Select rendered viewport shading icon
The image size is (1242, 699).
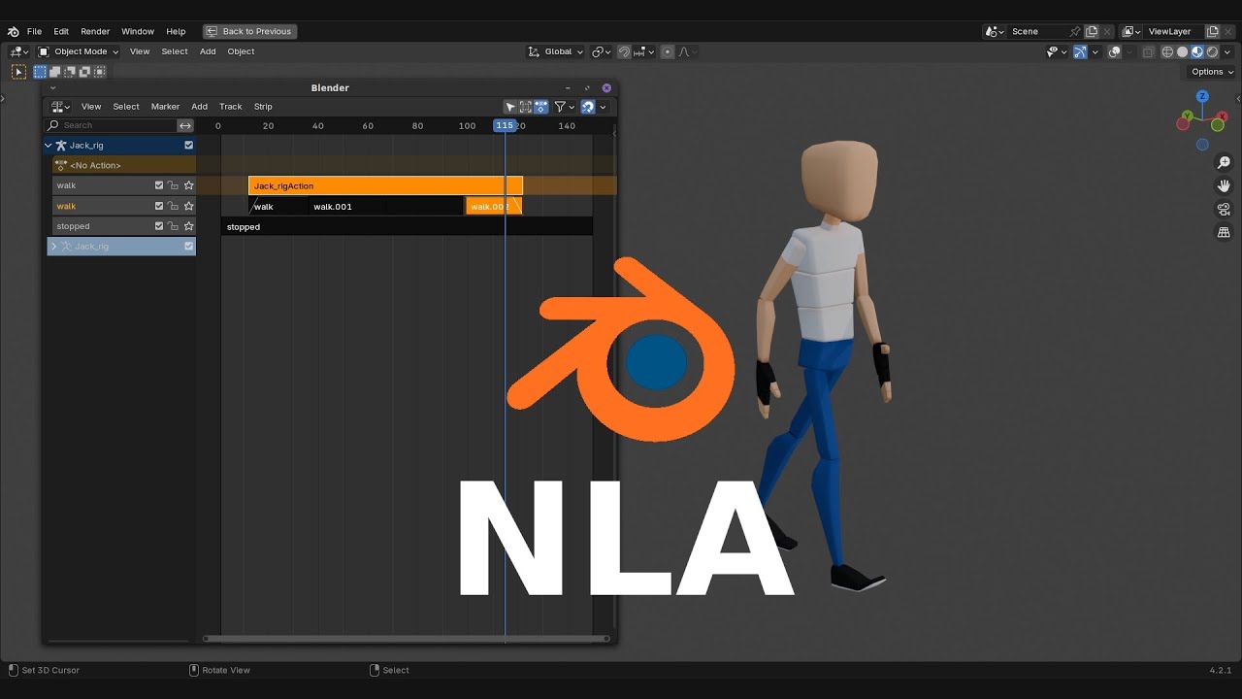click(1212, 52)
